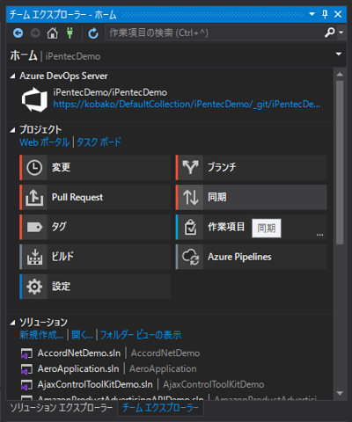
Task: Click the 同期 up-down arrows icon
Action: coord(190,197)
